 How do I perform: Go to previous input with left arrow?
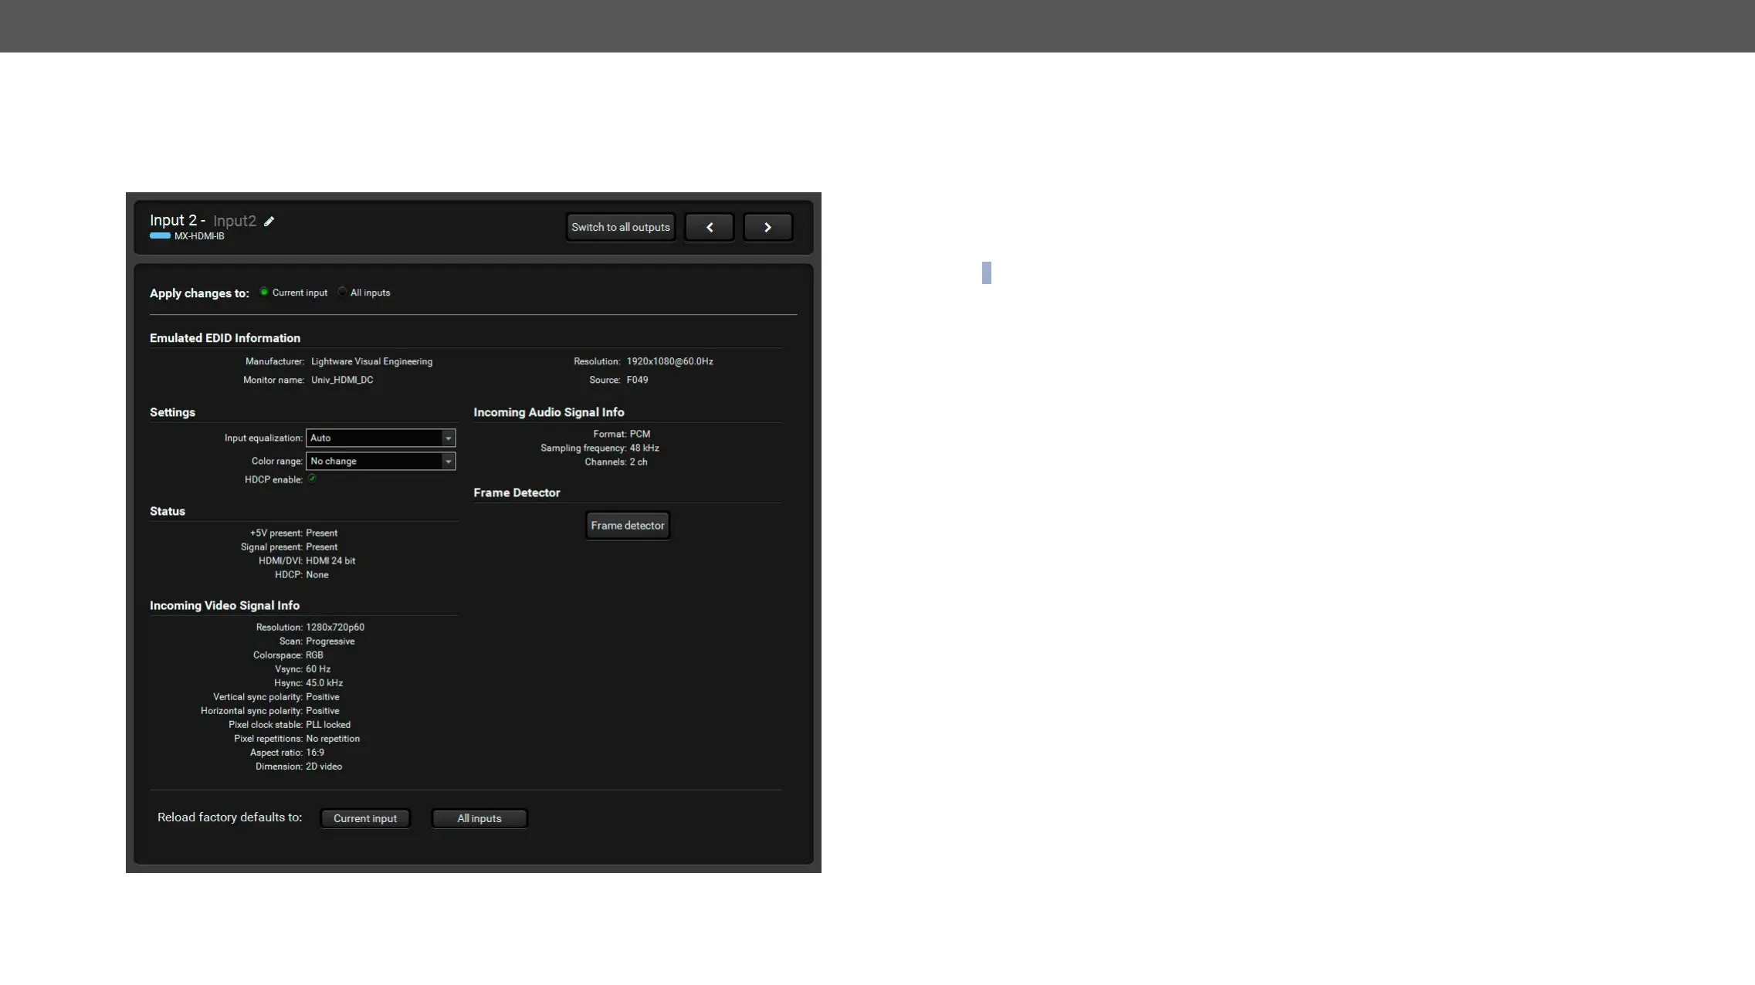click(x=709, y=228)
